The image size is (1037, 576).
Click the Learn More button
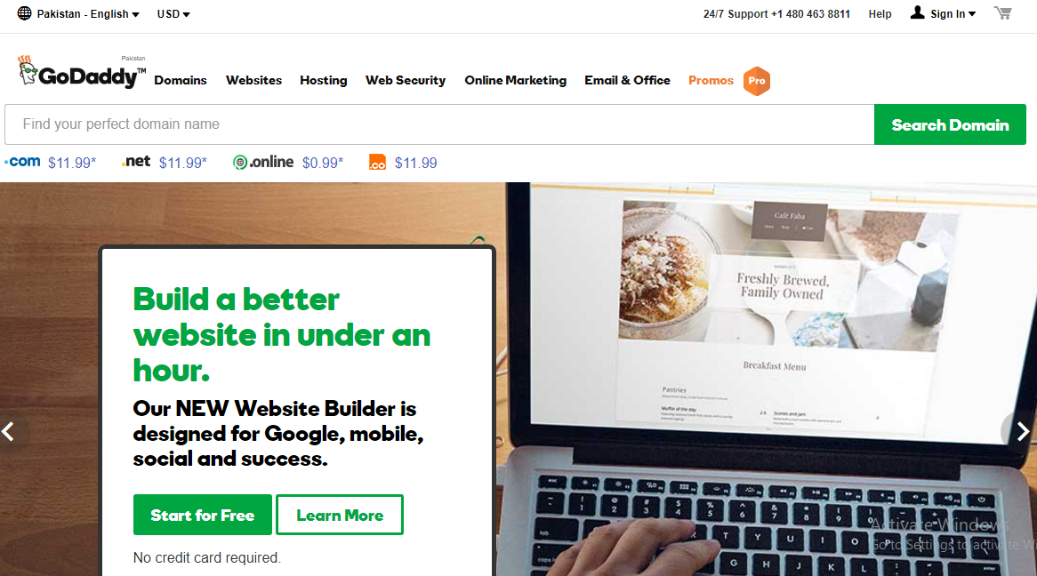339,515
